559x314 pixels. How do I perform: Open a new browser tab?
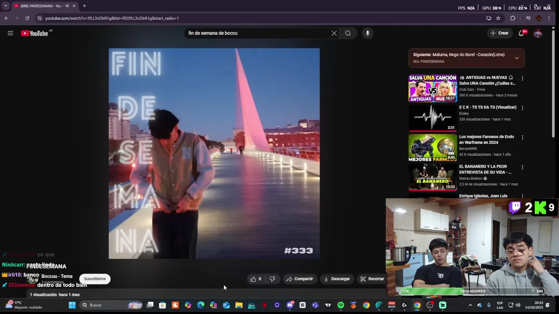[x=84, y=6]
